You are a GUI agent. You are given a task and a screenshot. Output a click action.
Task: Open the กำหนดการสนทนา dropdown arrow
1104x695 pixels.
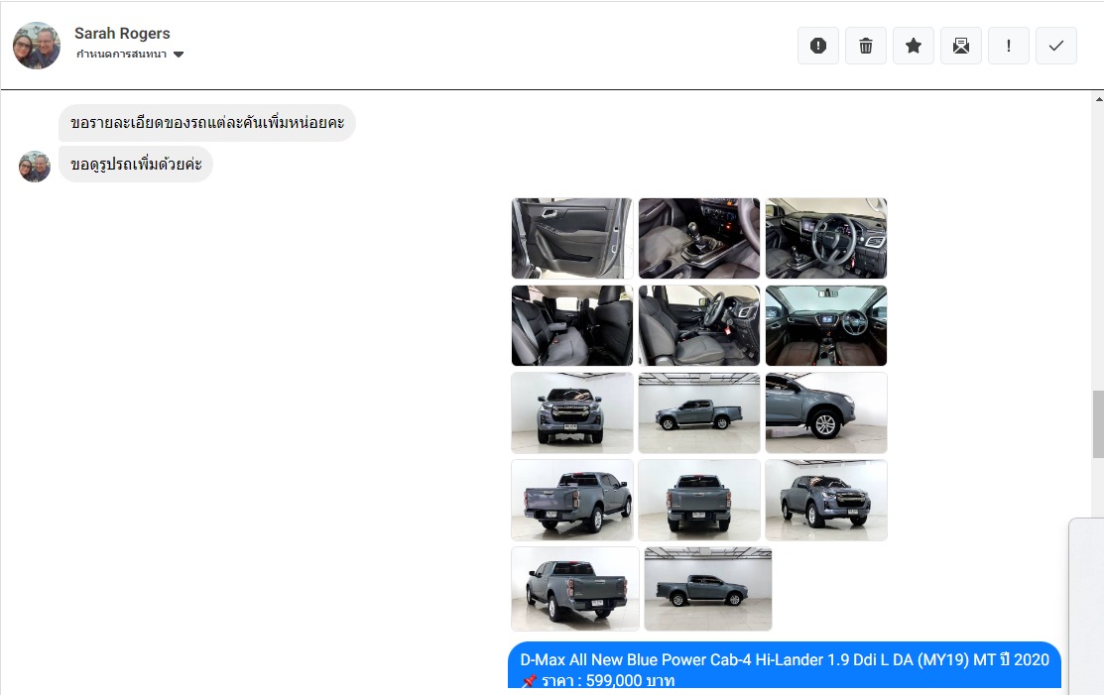179,55
